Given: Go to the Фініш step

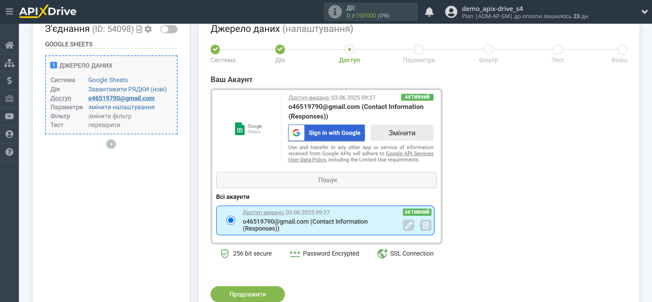Looking at the screenshot, I should 622,49.
